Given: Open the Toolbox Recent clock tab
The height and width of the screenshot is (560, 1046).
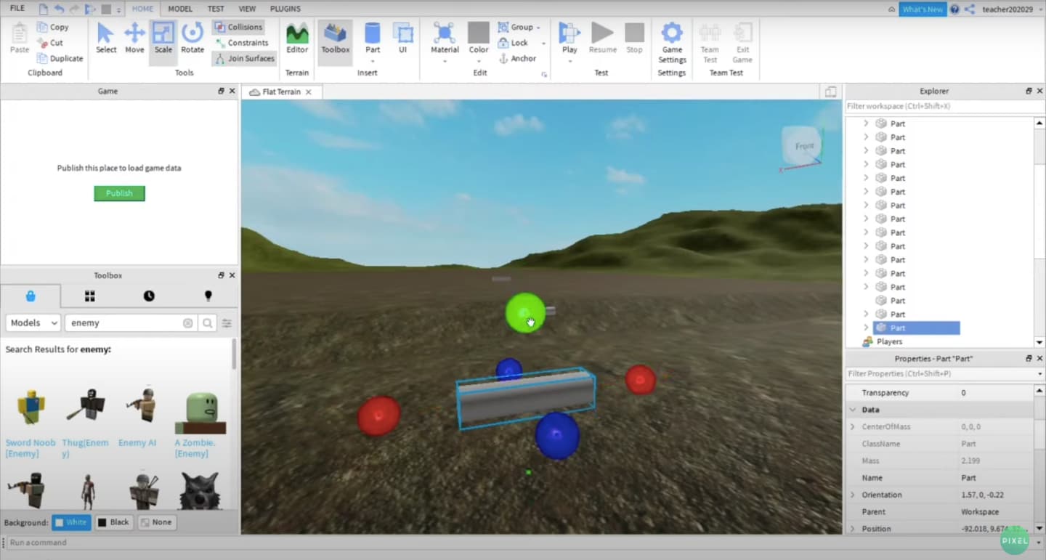Looking at the screenshot, I should point(149,296).
